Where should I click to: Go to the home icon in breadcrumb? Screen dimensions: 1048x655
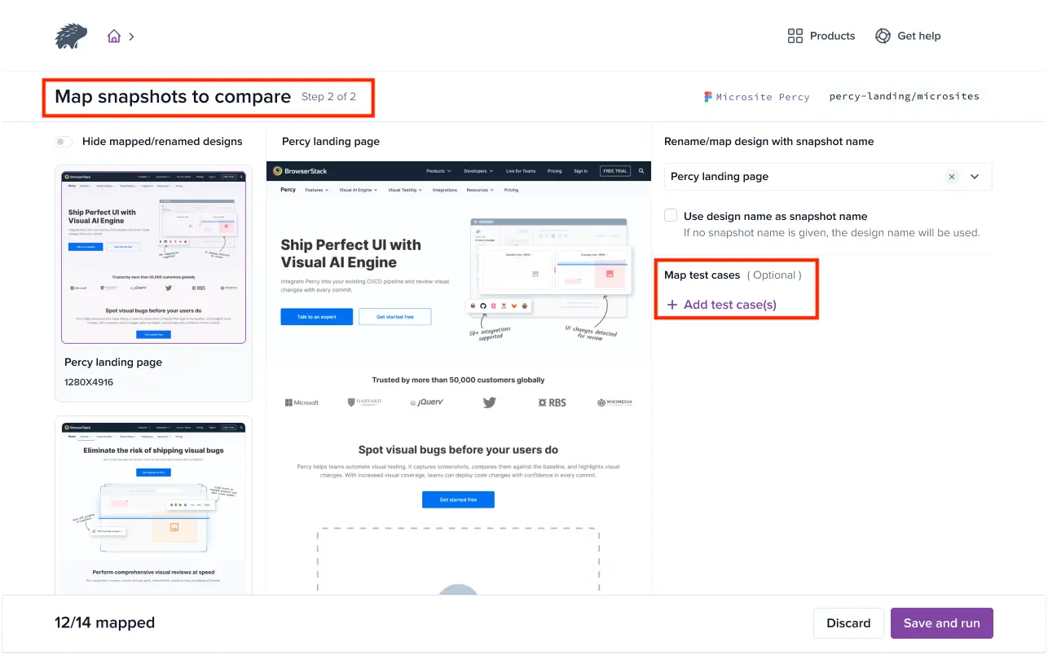point(114,36)
